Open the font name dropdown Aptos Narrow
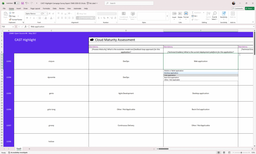 click(33, 14)
